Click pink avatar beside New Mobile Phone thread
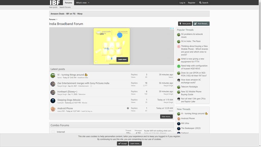Screen dimensions: 261x147 click(179, 47)
